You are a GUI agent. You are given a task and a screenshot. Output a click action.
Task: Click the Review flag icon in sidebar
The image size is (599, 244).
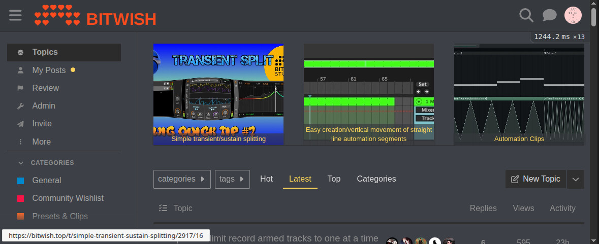(20, 88)
